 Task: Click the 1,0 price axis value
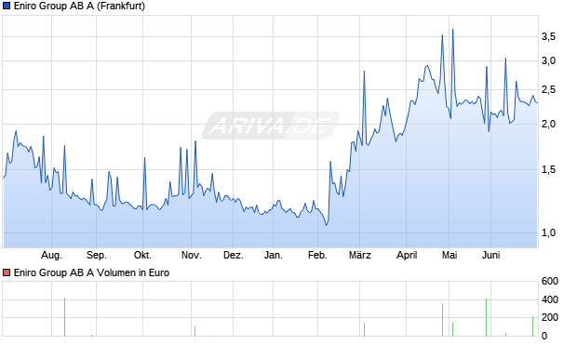tap(548, 232)
